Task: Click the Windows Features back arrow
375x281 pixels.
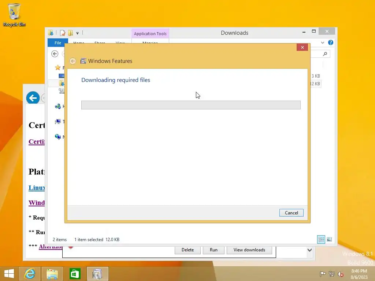Action: tap(73, 61)
